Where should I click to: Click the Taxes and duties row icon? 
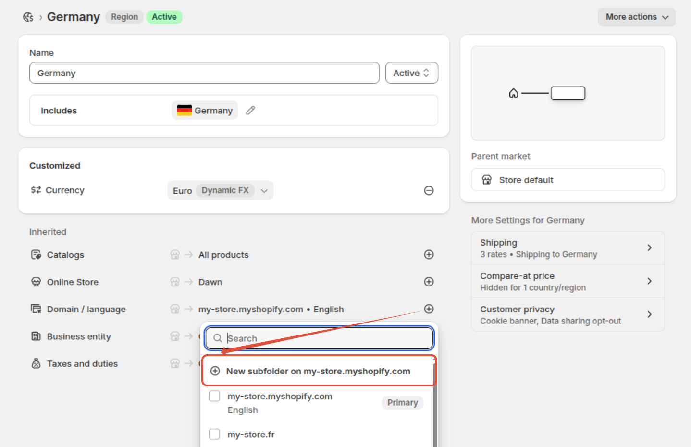pos(36,364)
